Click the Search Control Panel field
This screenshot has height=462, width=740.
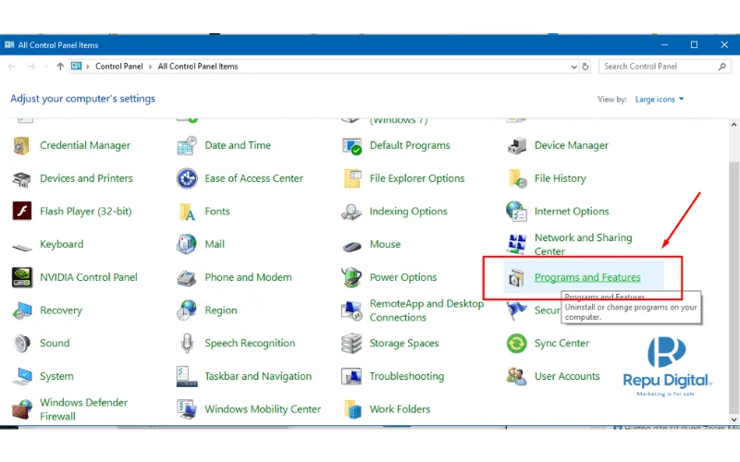[664, 67]
